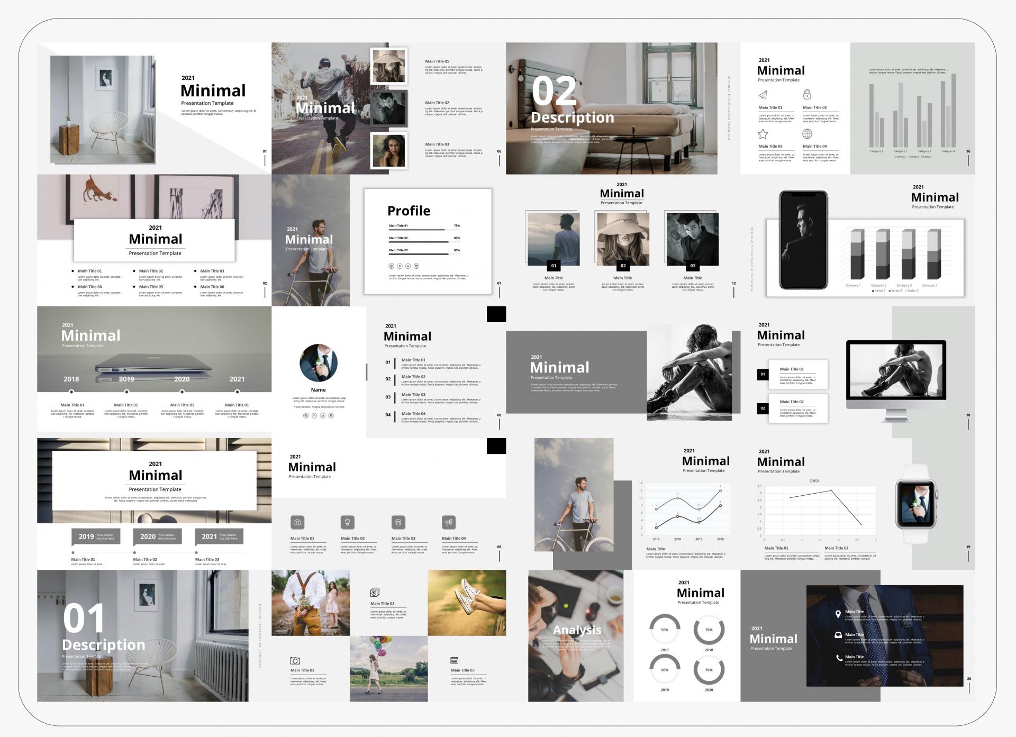The image size is (1016, 737).
Task: Click the star outline icon
Action: click(x=763, y=134)
